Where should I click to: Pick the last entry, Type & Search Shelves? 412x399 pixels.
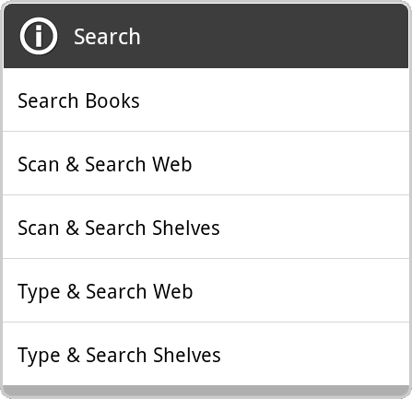(206, 354)
